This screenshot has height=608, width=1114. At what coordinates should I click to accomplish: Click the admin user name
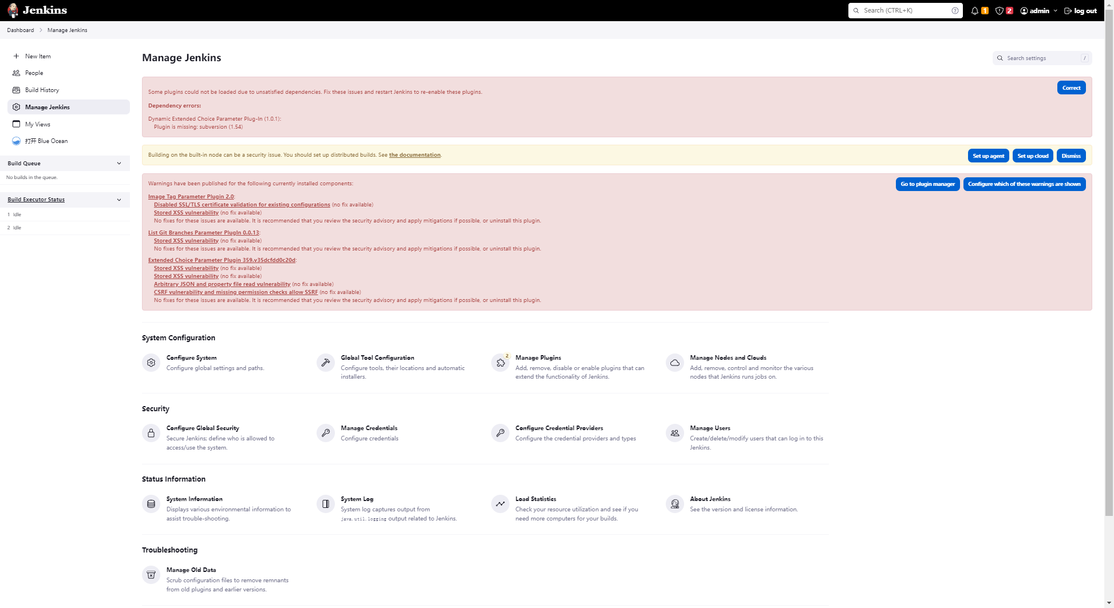(x=1039, y=11)
